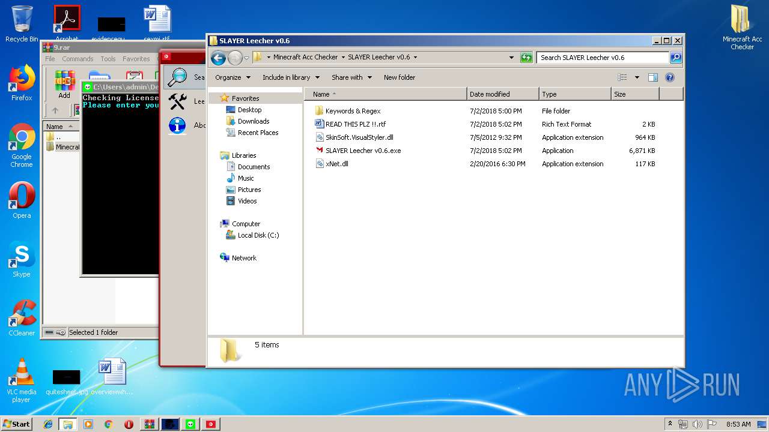Click the green refresh button in address bar
Viewport: 769px width, 432px height.
[x=526, y=58]
